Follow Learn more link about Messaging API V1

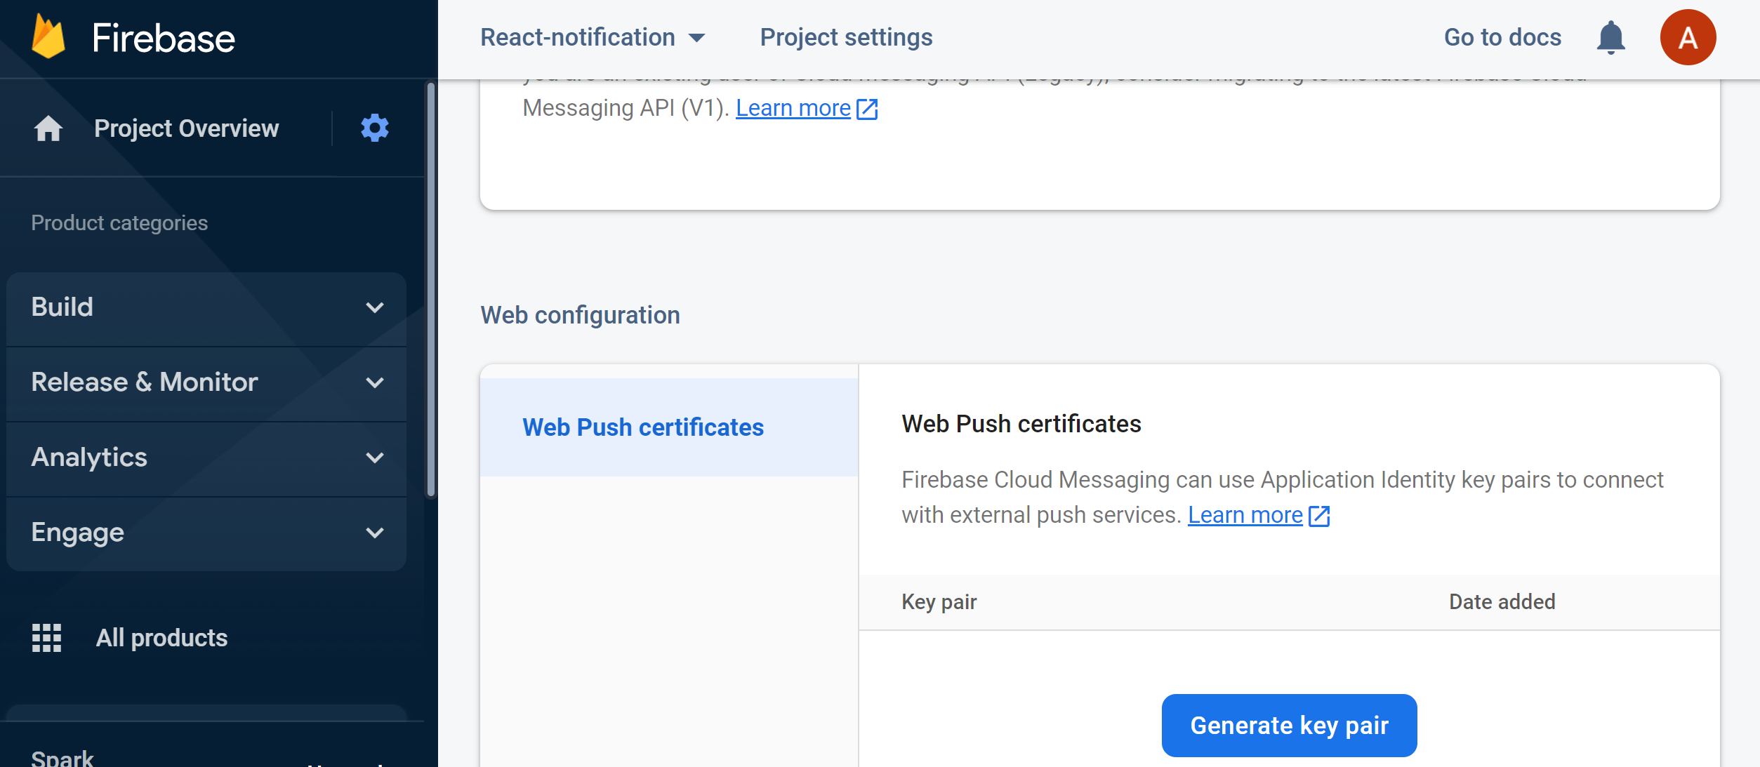pyautogui.click(x=793, y=108)
